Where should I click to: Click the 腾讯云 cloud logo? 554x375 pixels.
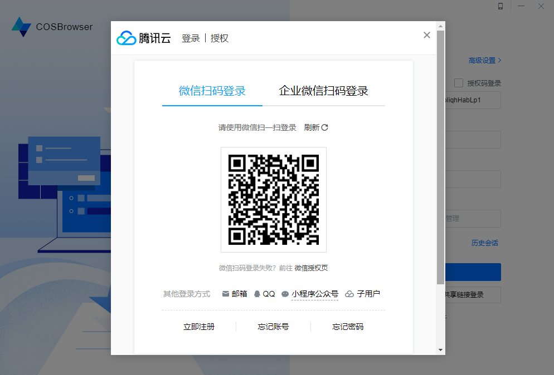coord(126,38)
